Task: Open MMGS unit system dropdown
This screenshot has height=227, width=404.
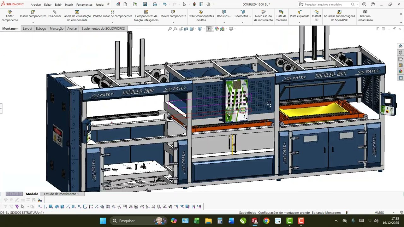Action: 394,212
